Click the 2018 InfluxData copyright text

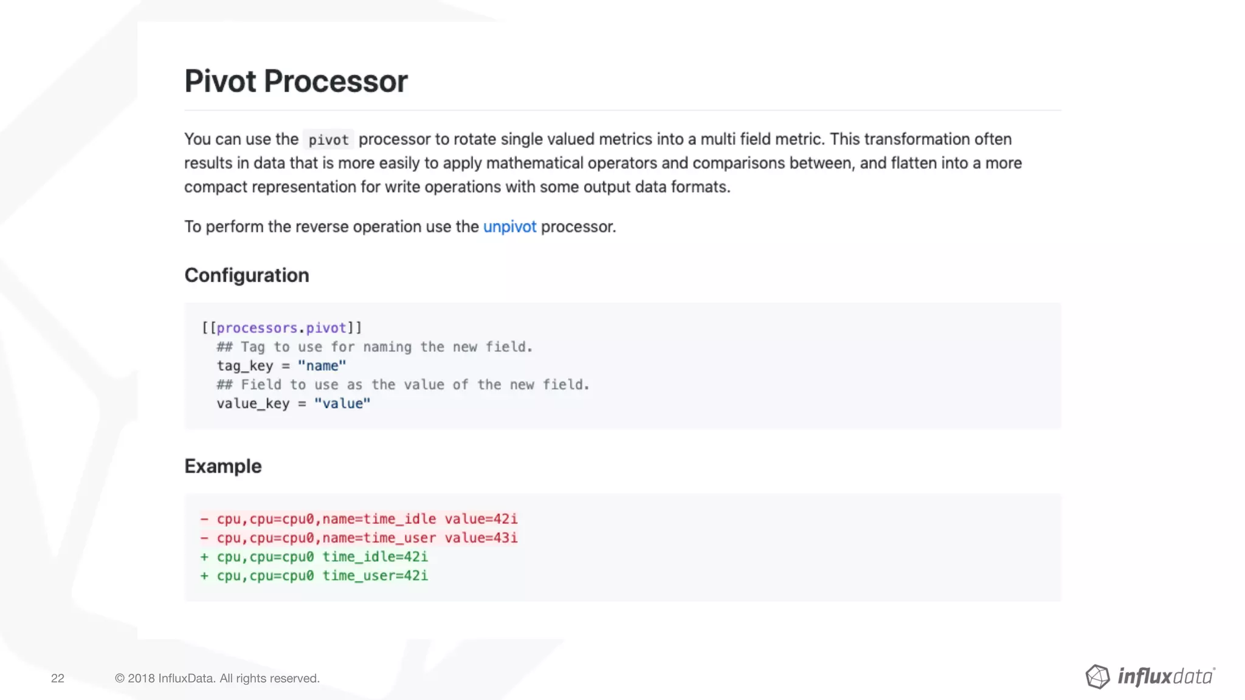click(x=217, y=678)
